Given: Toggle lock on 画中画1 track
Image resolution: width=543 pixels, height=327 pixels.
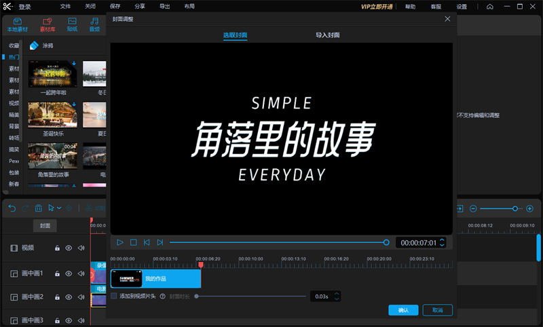Looking at the screenshot, I should [x=57, y=273].
